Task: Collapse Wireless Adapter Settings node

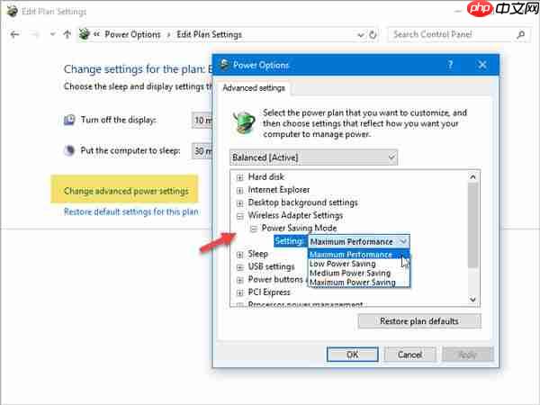Action: pos(240,216)
